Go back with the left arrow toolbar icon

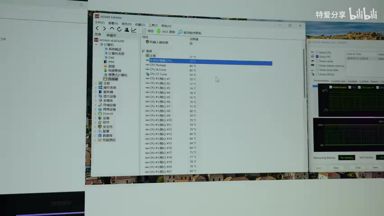97,29
